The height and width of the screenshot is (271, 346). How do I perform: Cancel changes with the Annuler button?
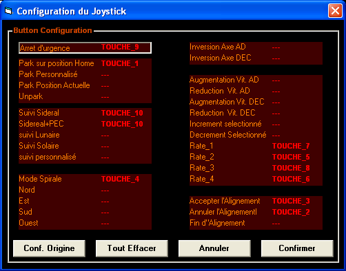(214, 248)
